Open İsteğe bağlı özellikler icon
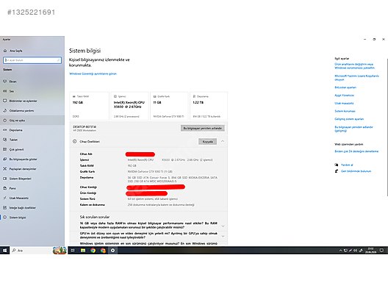This screenshot has width=388, height=291. point(5,208)
